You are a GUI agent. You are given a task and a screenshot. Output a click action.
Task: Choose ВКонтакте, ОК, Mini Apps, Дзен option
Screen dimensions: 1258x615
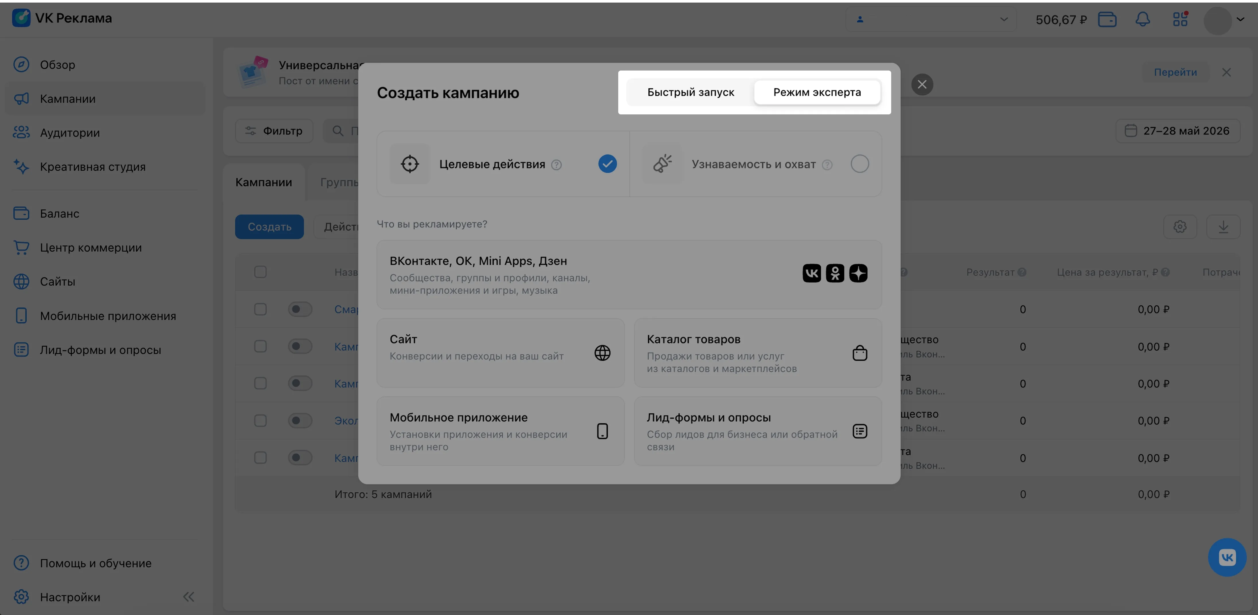click(629, 275)
